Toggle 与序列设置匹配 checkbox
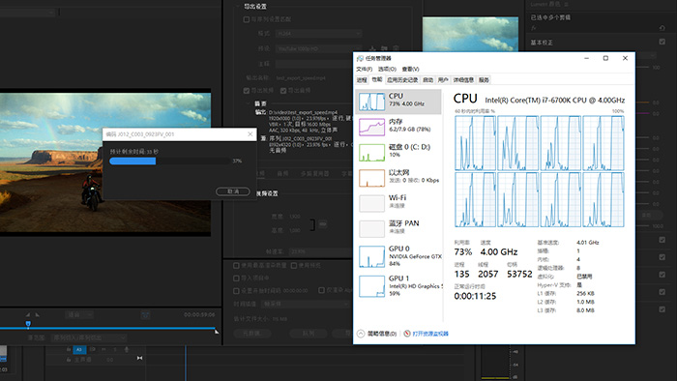Image resolution: width=677 pixels, height=381 pixels. pyautogui.click(x=246, y=19)
